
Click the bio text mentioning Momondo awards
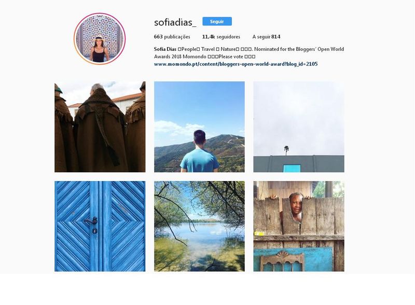(x=249, y=53)
